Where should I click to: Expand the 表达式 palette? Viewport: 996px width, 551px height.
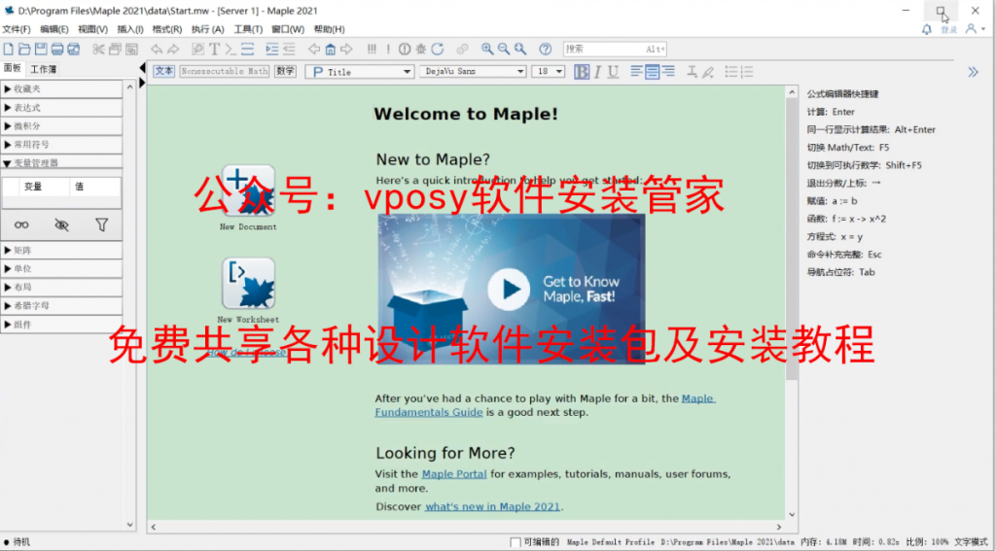tap(61, 107)
